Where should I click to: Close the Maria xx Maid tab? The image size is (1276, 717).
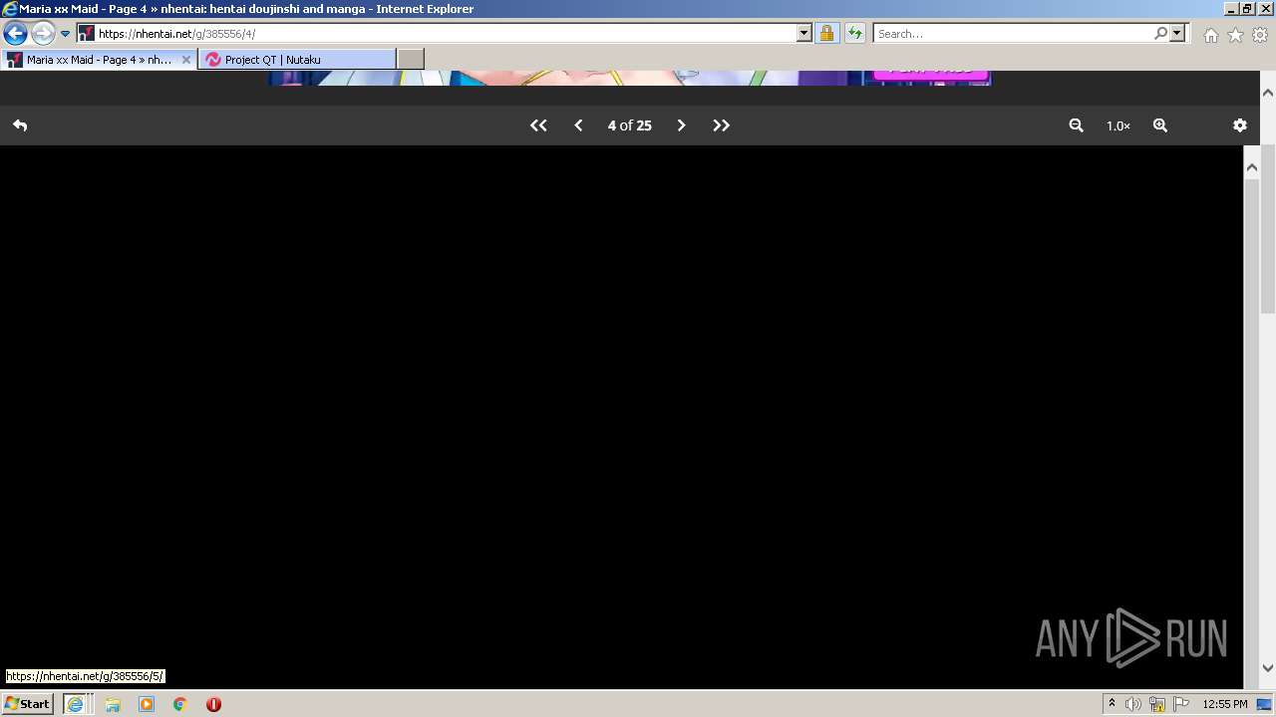[x=185, y=60]
